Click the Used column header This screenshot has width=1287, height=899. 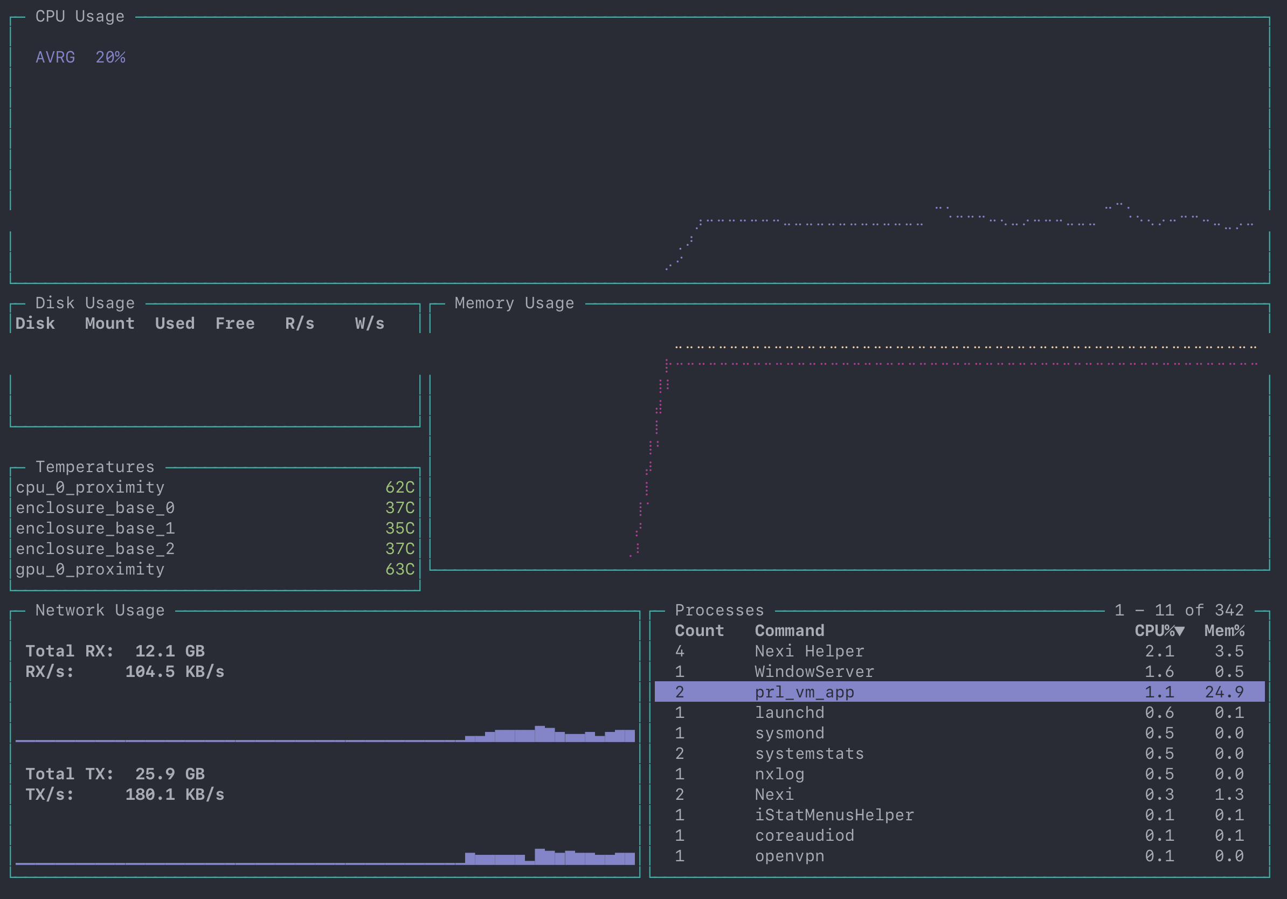point(175,323)
